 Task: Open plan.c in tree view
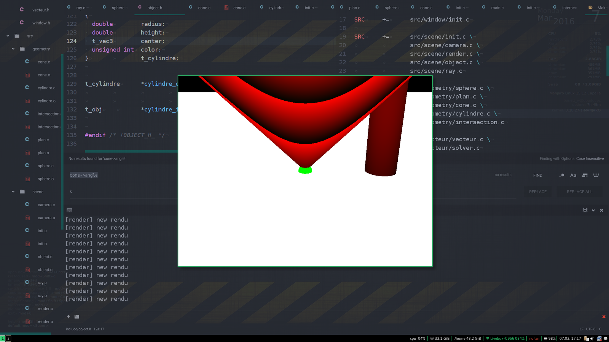tap(43, 140)
